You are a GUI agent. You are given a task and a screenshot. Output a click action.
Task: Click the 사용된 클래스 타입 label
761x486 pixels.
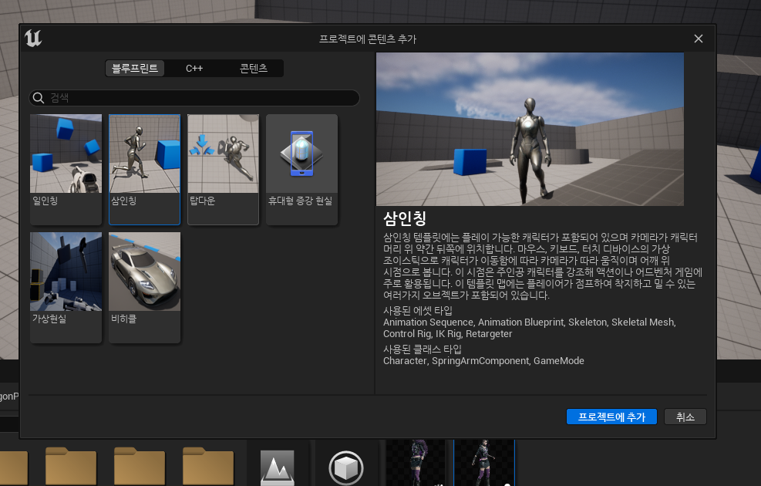(x=423, y=349)
